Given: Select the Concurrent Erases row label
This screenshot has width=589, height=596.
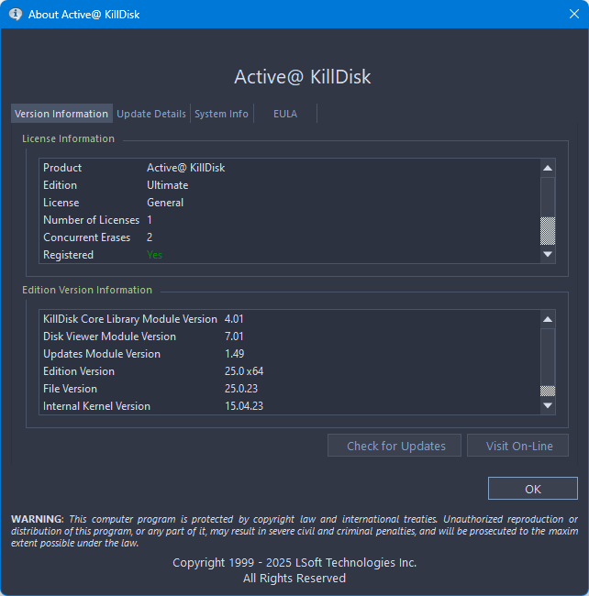Looking at the screenshot, I should tap(86, 237).
